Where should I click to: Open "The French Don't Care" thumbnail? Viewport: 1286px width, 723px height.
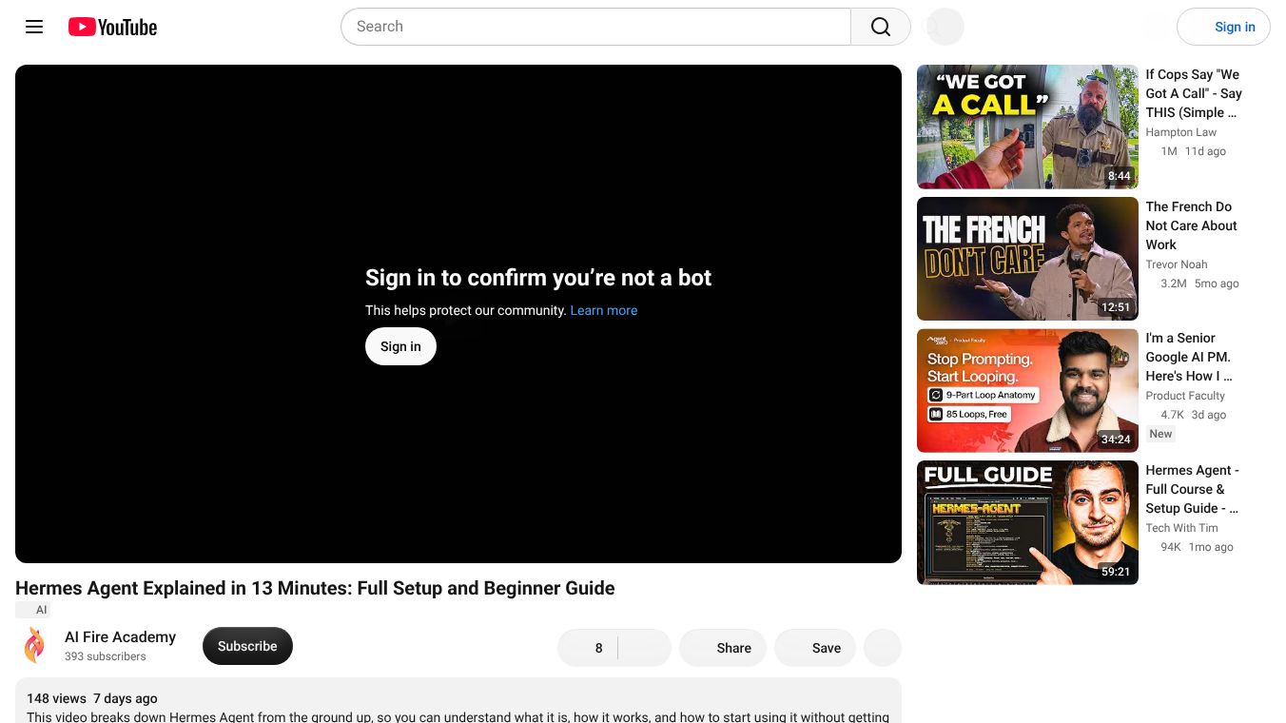coord(1027,259)
